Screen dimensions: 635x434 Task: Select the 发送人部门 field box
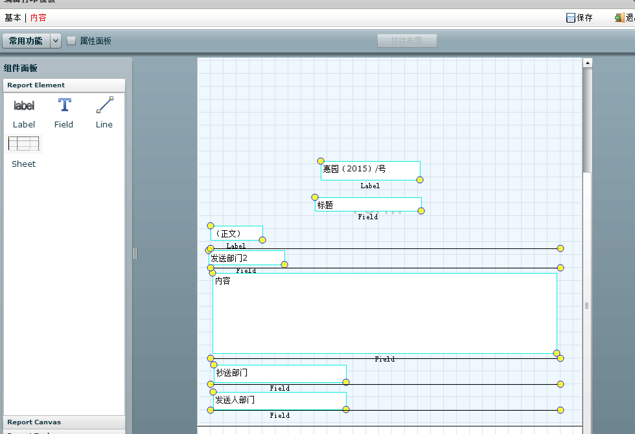click(280, 401)
